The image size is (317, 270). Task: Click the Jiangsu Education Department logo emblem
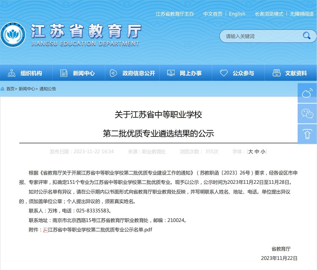13,35
